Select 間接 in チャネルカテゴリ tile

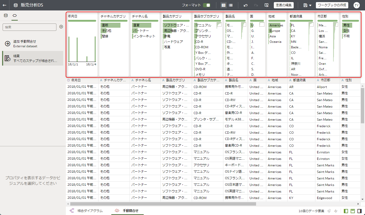coord(105,36)
